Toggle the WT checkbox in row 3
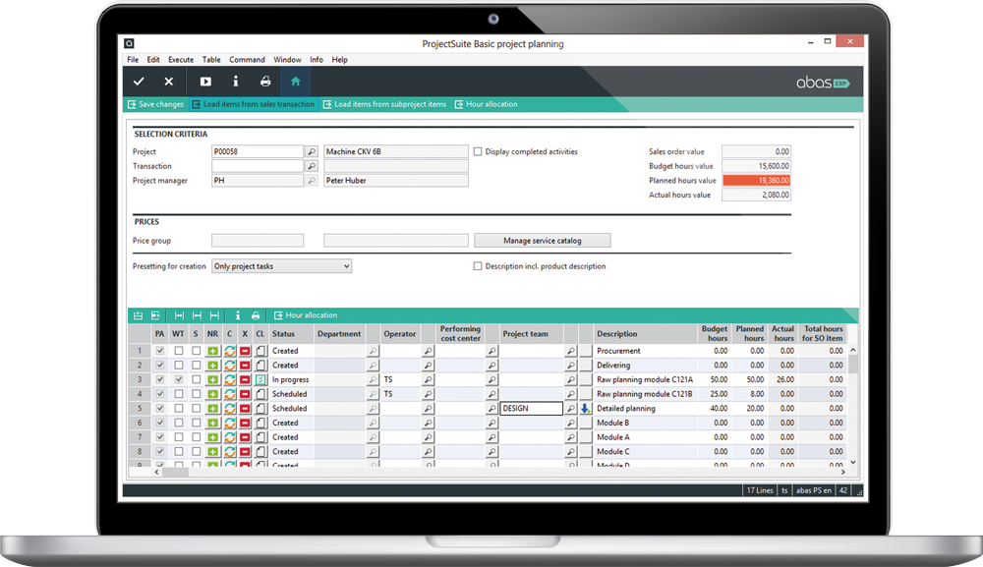Viewport: 983px width, 567px height. pyautogui.click(x=178, y=379)
